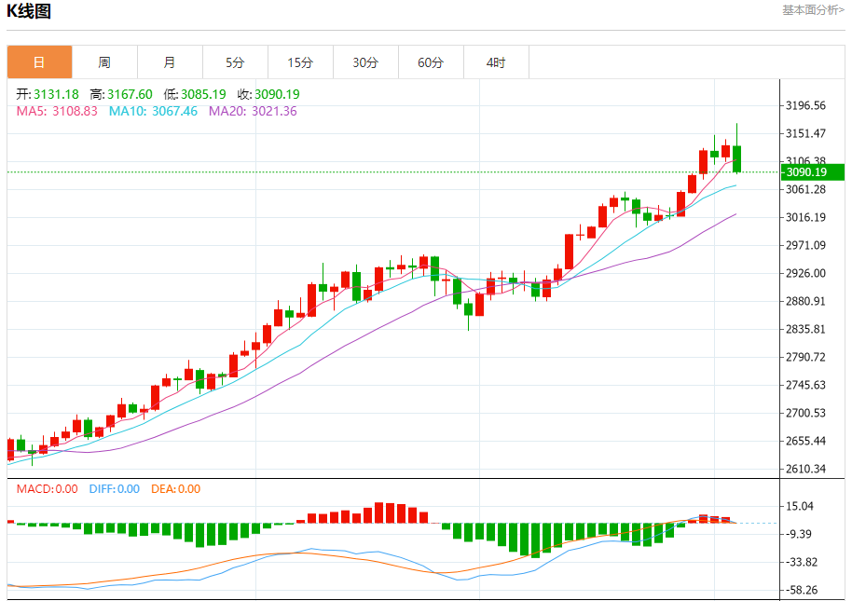Image resolution: width=852 pixels, height=601 pixels.
Task: Switch to the 周 weekly tab
Action: click(x=105, y=62)
